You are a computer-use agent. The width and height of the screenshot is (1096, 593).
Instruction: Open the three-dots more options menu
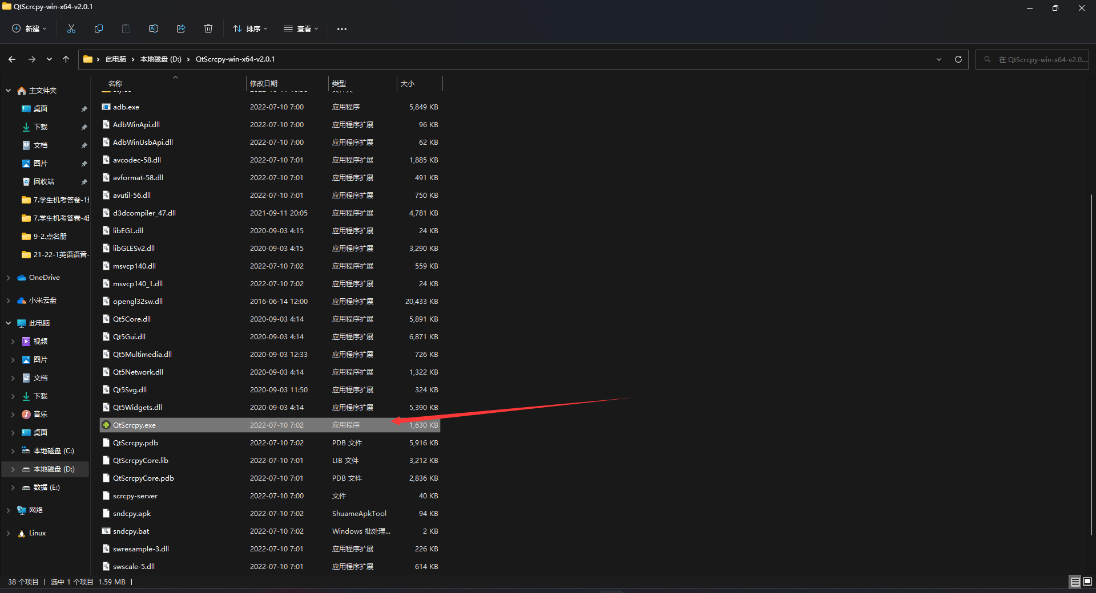pyautogui.click(x=342, y=29)
